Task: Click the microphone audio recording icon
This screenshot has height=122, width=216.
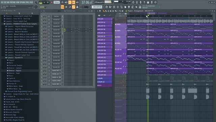Action: click(x=140, y=2)
